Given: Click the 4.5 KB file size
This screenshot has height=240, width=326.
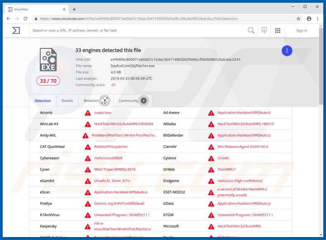Looking at the screenshot, I should point(116,72).
